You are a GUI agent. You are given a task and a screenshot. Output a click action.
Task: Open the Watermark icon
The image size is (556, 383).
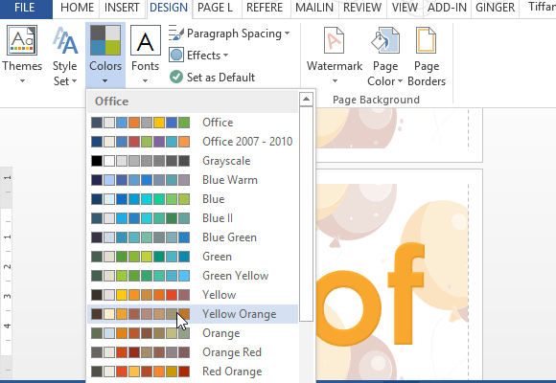(334, 40)
